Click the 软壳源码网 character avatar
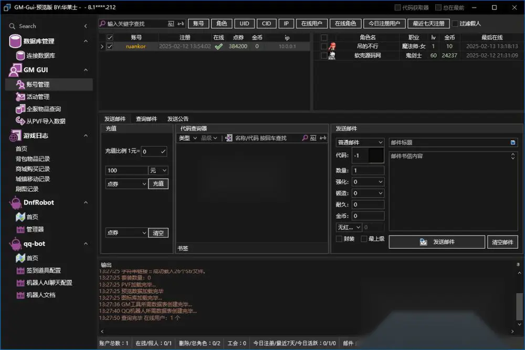Screen dimensions: 525x350 pyautogui.click(x=332, y=55)
